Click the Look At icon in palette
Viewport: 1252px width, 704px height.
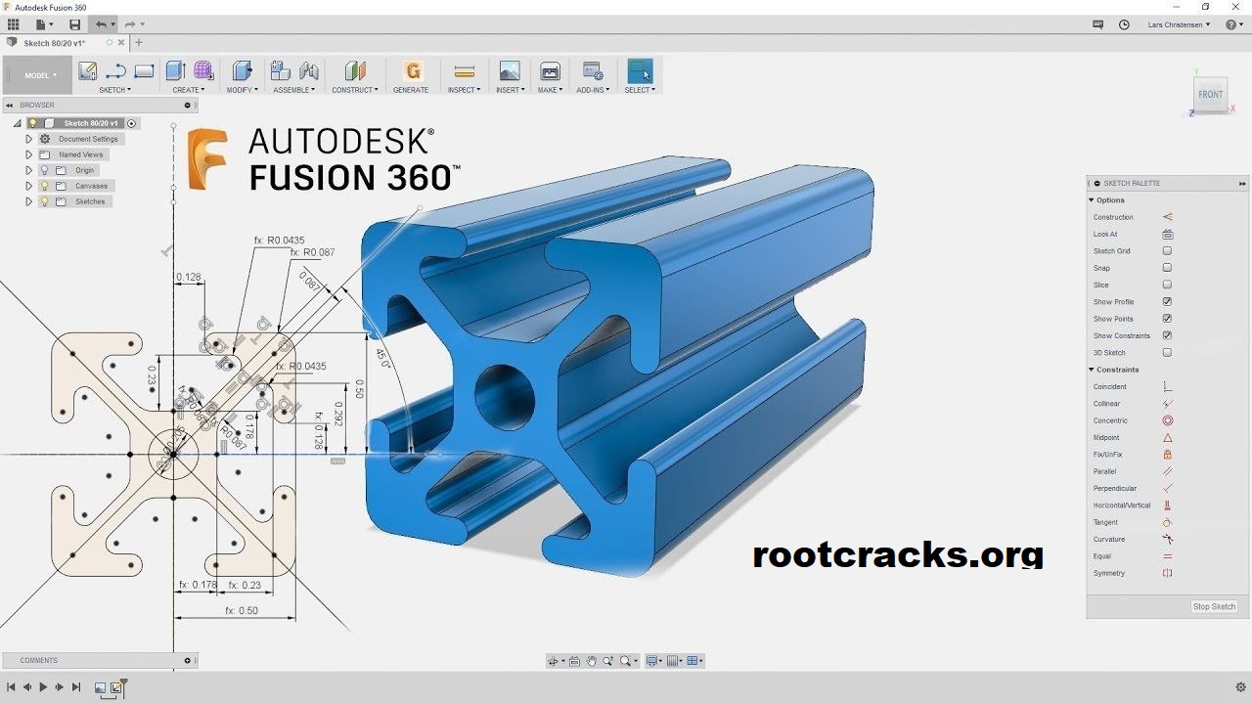click(1167, 235)
